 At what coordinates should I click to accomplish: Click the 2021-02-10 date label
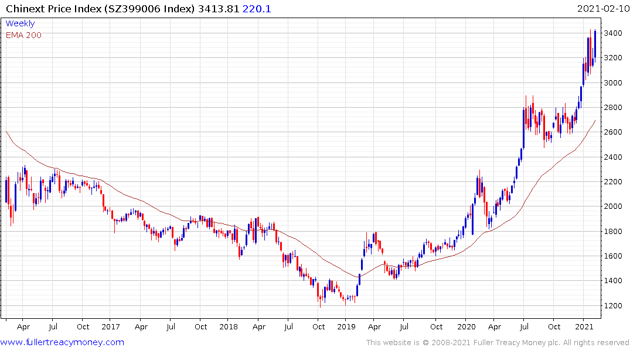point(603,8)
